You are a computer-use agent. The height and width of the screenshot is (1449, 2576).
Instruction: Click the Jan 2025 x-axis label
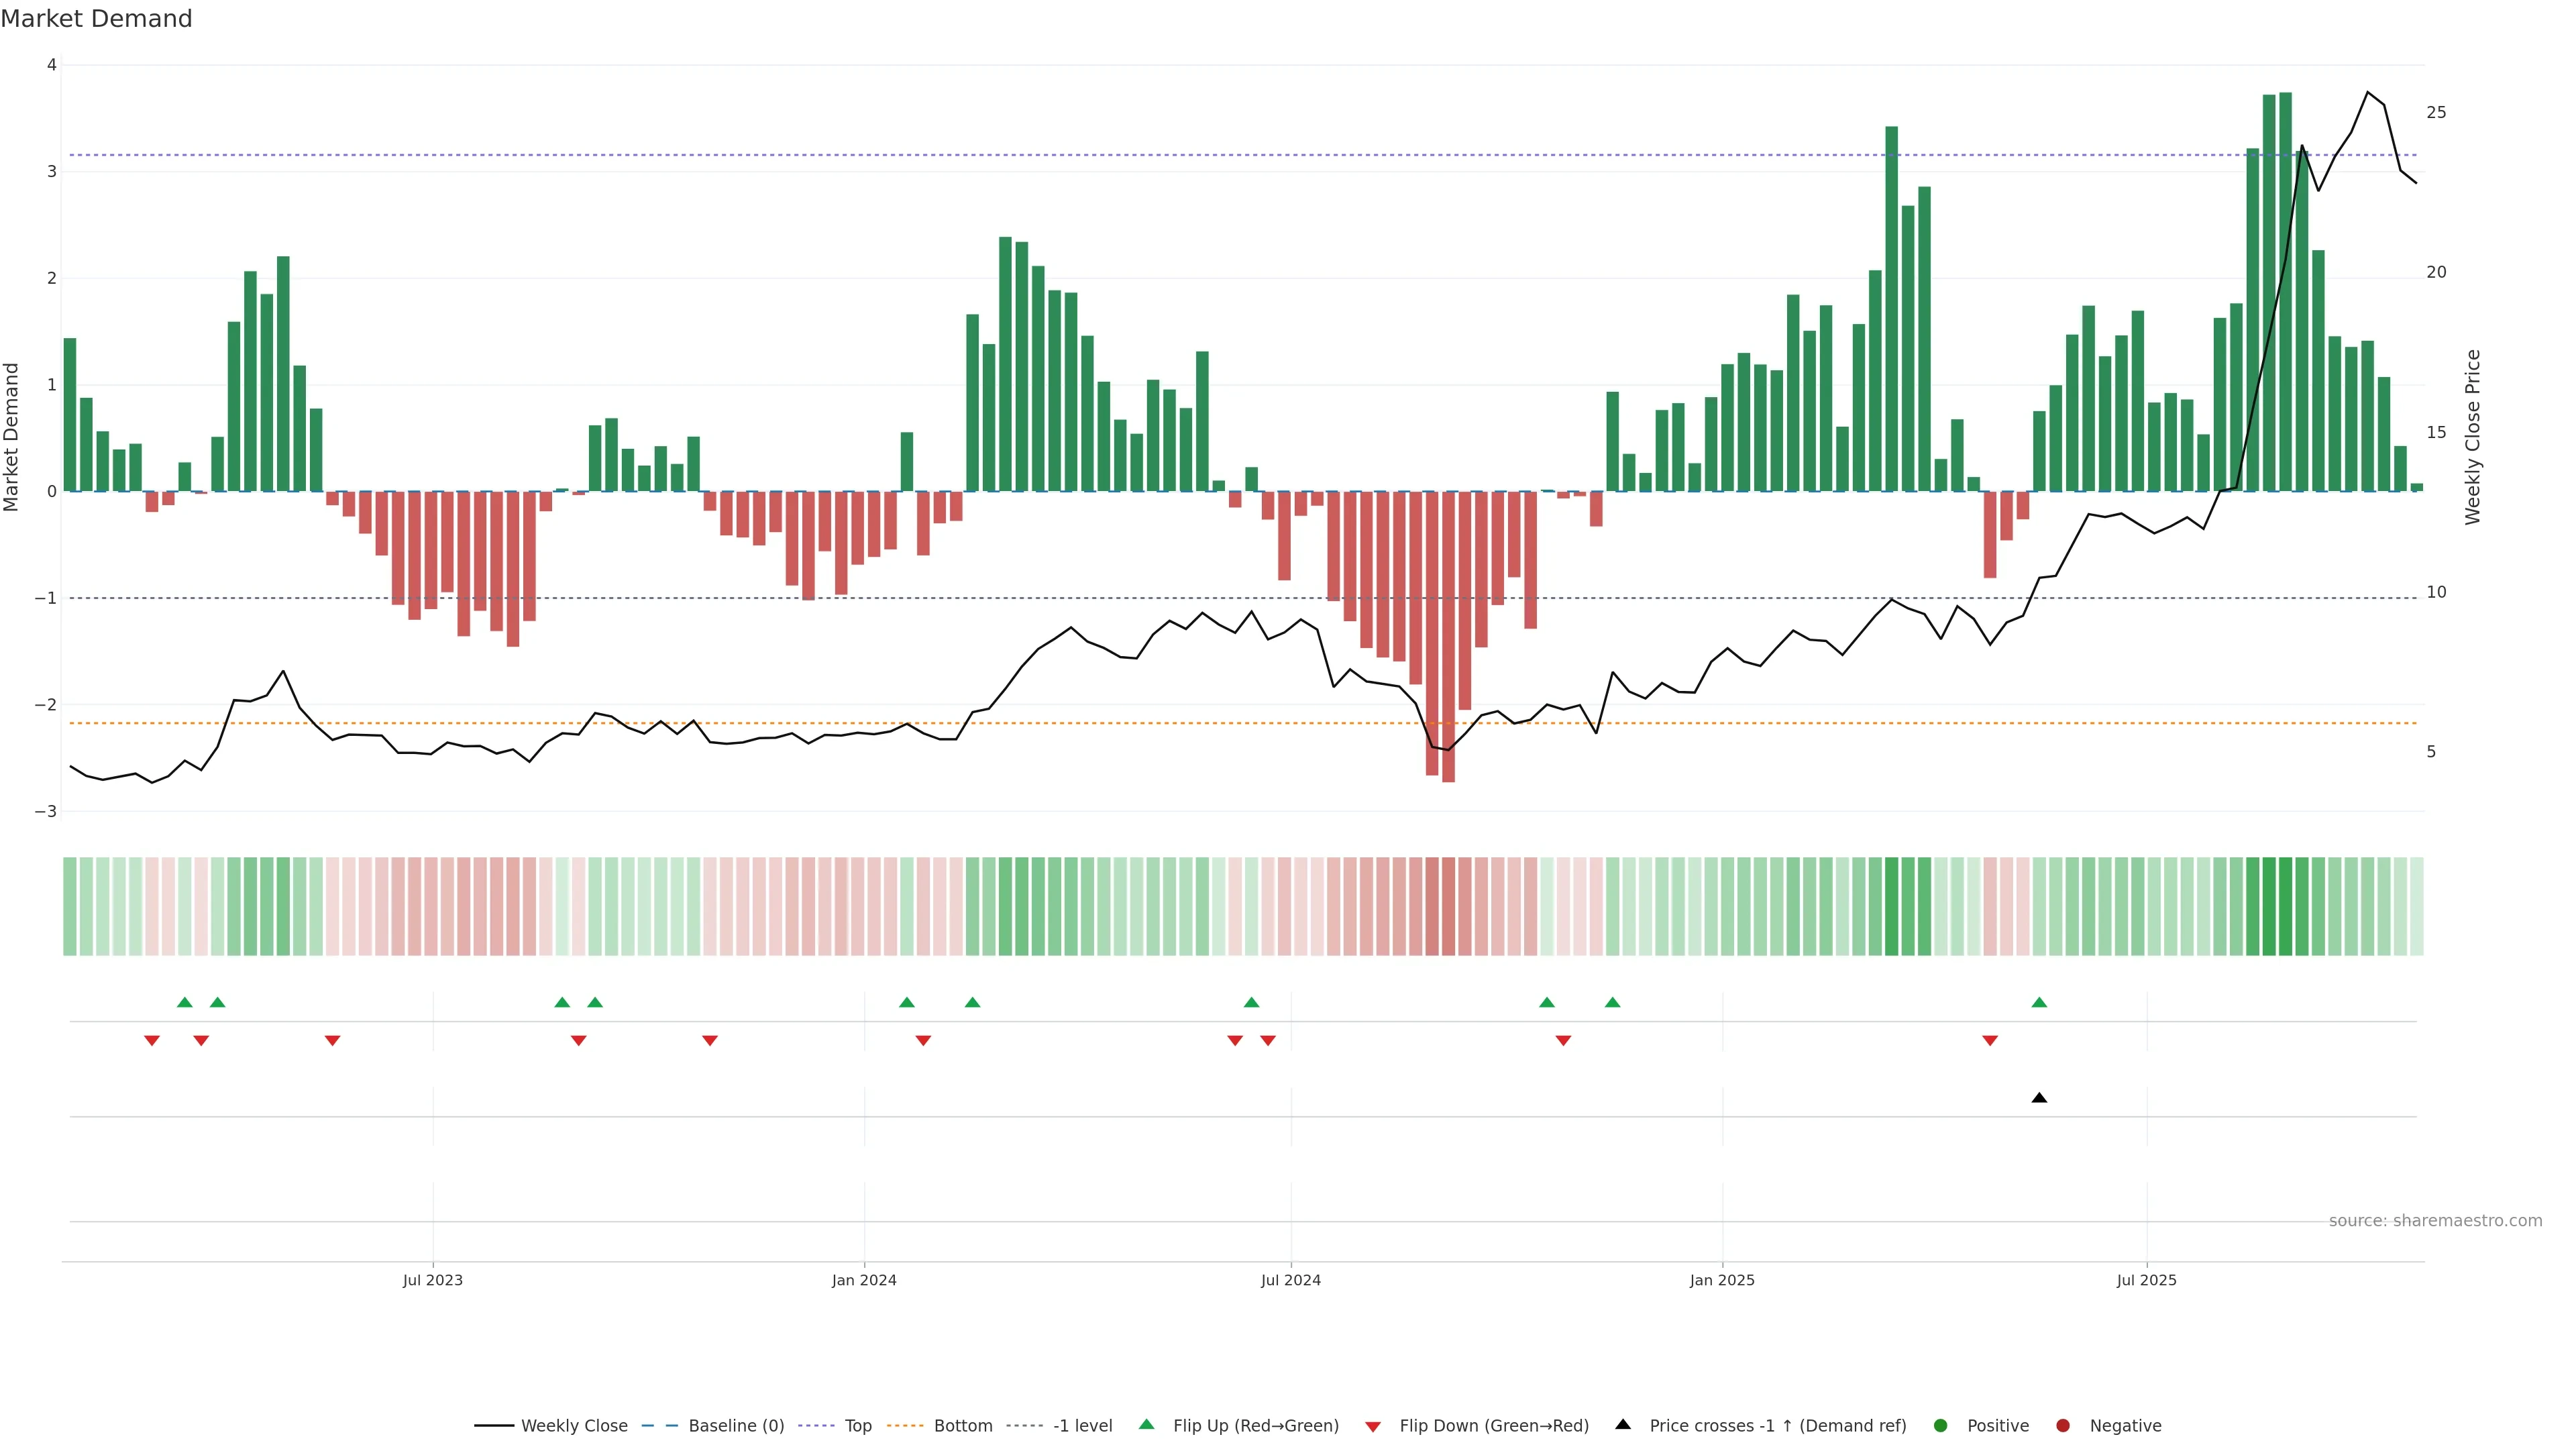click(1722, 1280)
